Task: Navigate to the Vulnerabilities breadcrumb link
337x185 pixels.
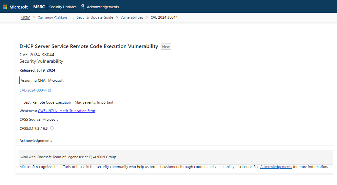Action: pos(132,17)
